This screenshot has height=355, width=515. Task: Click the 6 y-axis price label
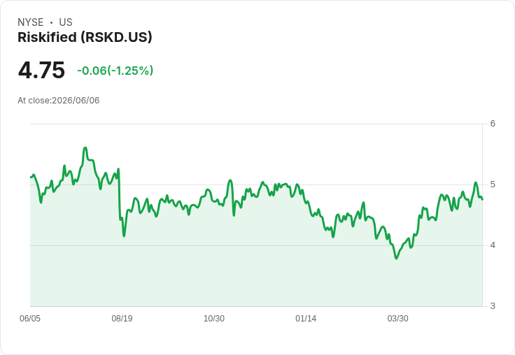pyautogui.click(x=493, y=124)
